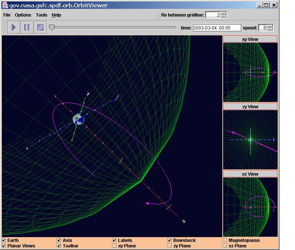Open the File menu
This screenshot has width=295, height=250.
7,15
